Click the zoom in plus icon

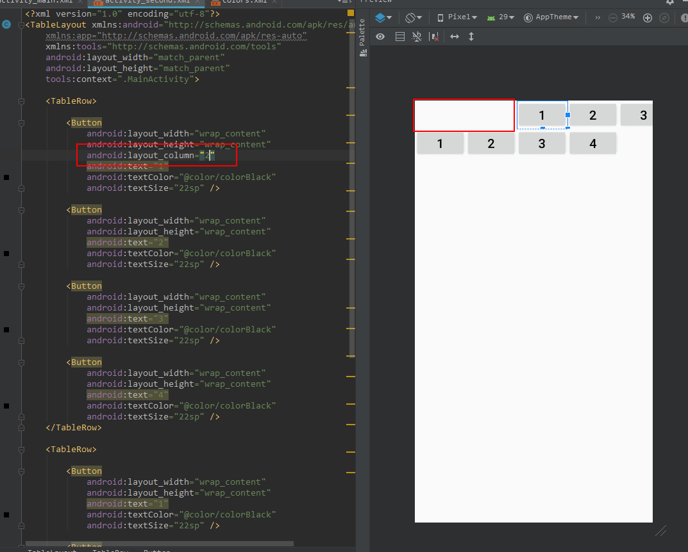(x=647, y=18)
